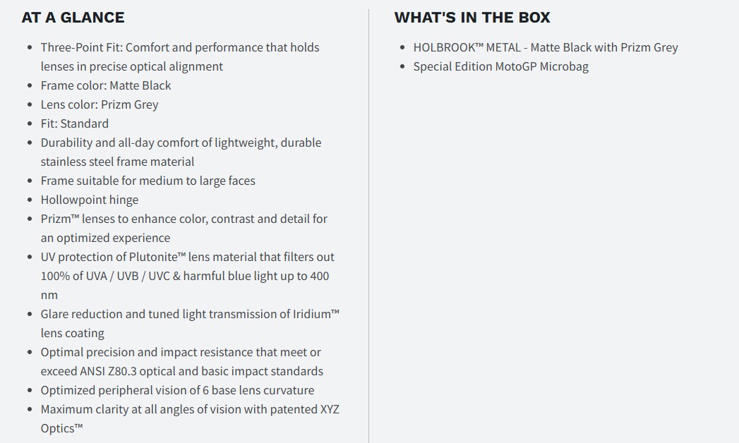Viewport: 739px width, 443px height.
Task: Click the patented XYZ Optics bullet
Action: [190, 409]
